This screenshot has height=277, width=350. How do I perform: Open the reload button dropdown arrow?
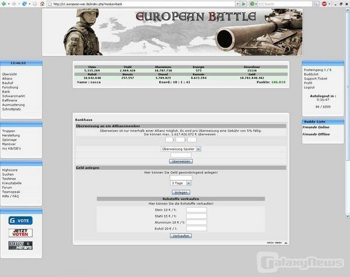(x=30, y=4)
